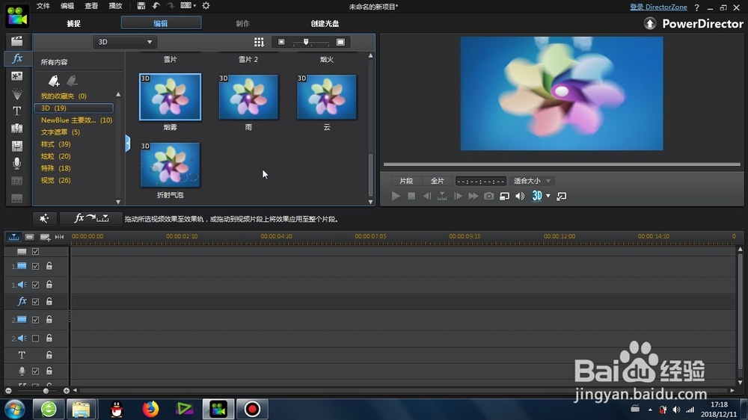Screen dimensions: 748x420
Task: Select the fx Effect Room sidebar icon
Action: [16, 58]
